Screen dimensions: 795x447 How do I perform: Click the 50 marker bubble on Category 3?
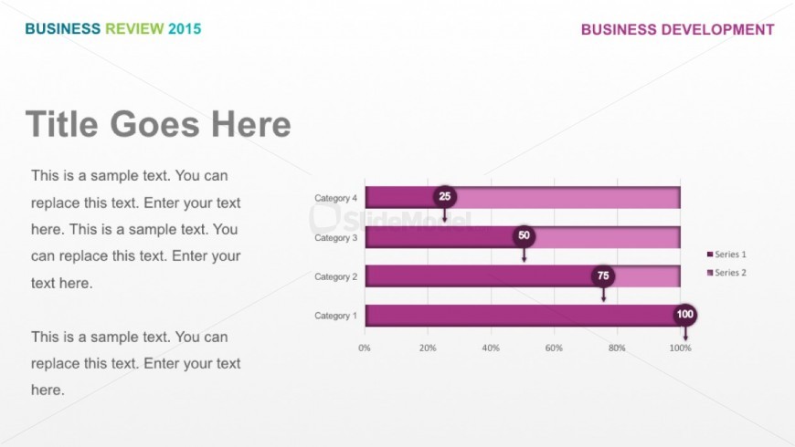tap(524, 236)
